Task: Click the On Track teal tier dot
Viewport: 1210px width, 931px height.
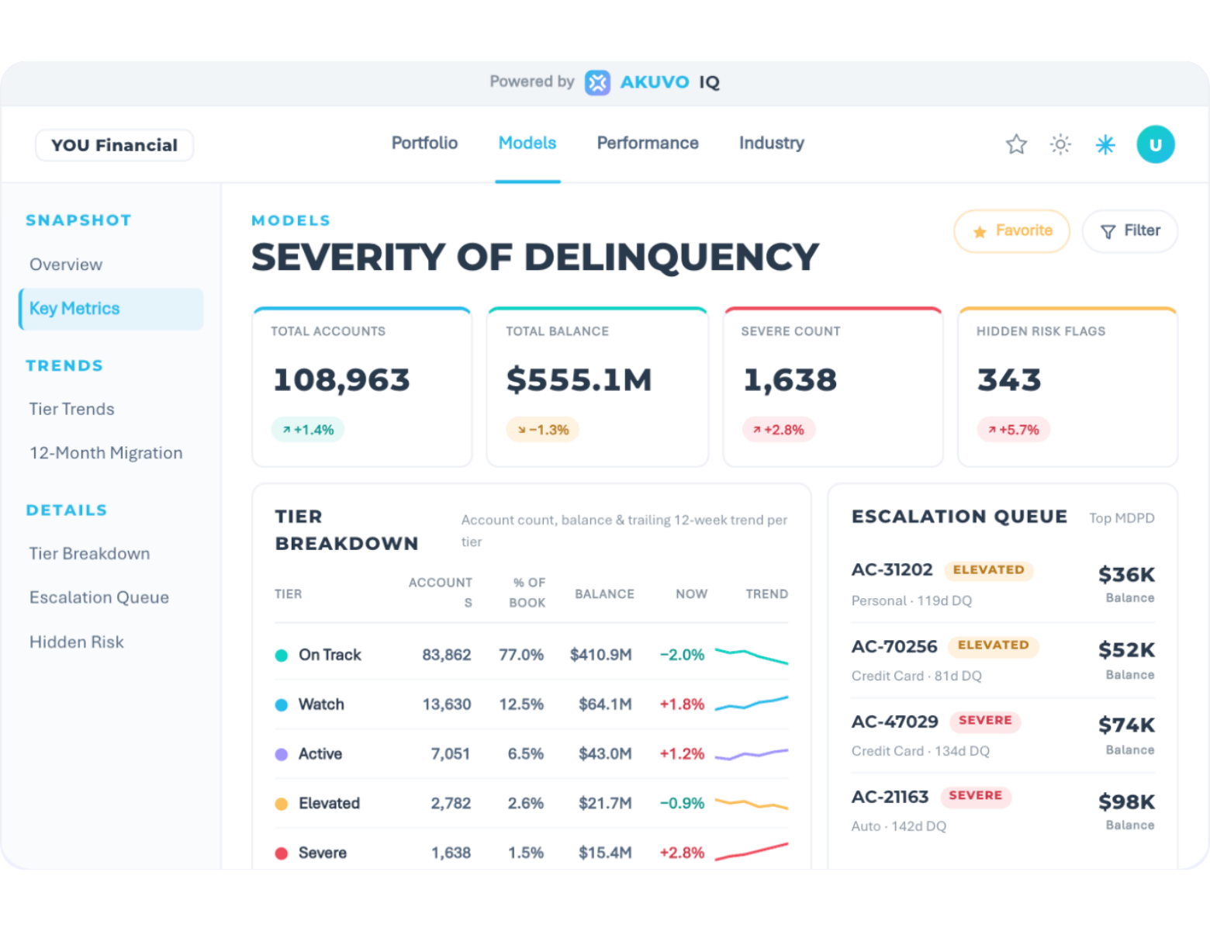Action: click(282, 656)
